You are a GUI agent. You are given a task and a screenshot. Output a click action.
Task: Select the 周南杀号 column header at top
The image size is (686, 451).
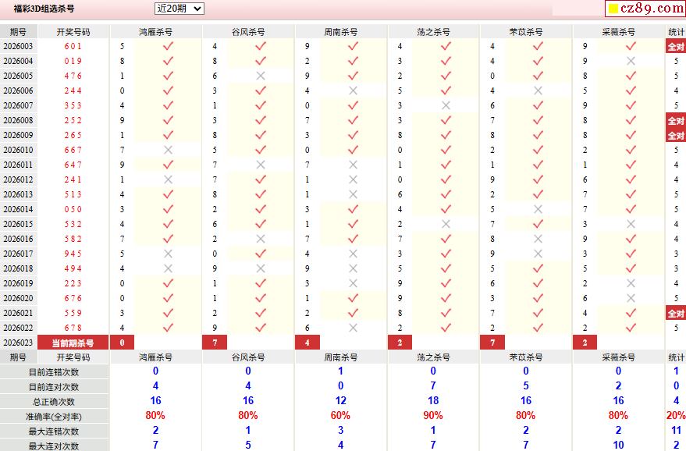(x=341, y=32)
